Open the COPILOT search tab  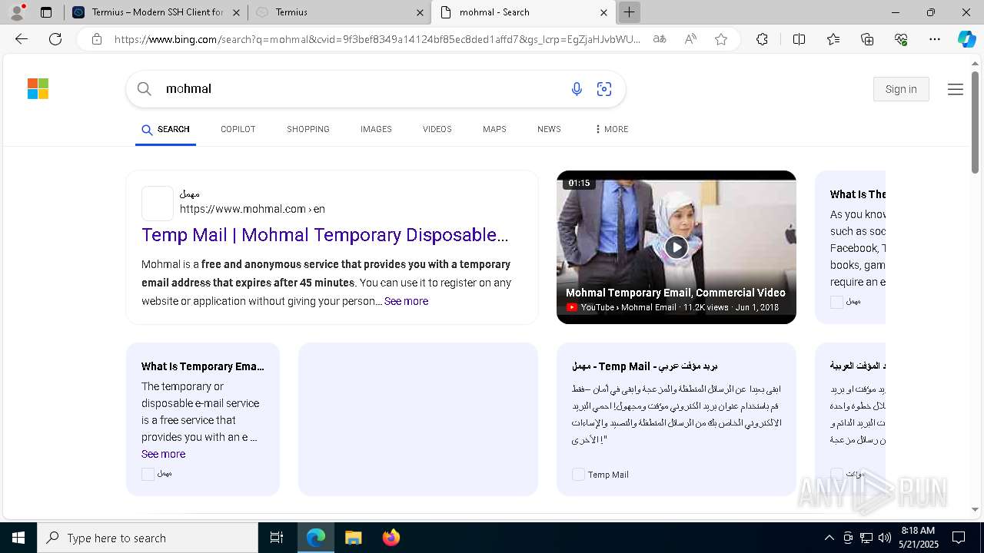pos(238,129)
